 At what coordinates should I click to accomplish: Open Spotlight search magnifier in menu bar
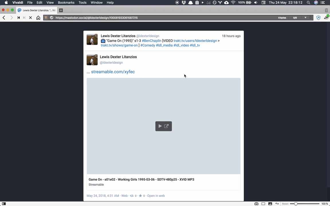click(x=308, y=3)
